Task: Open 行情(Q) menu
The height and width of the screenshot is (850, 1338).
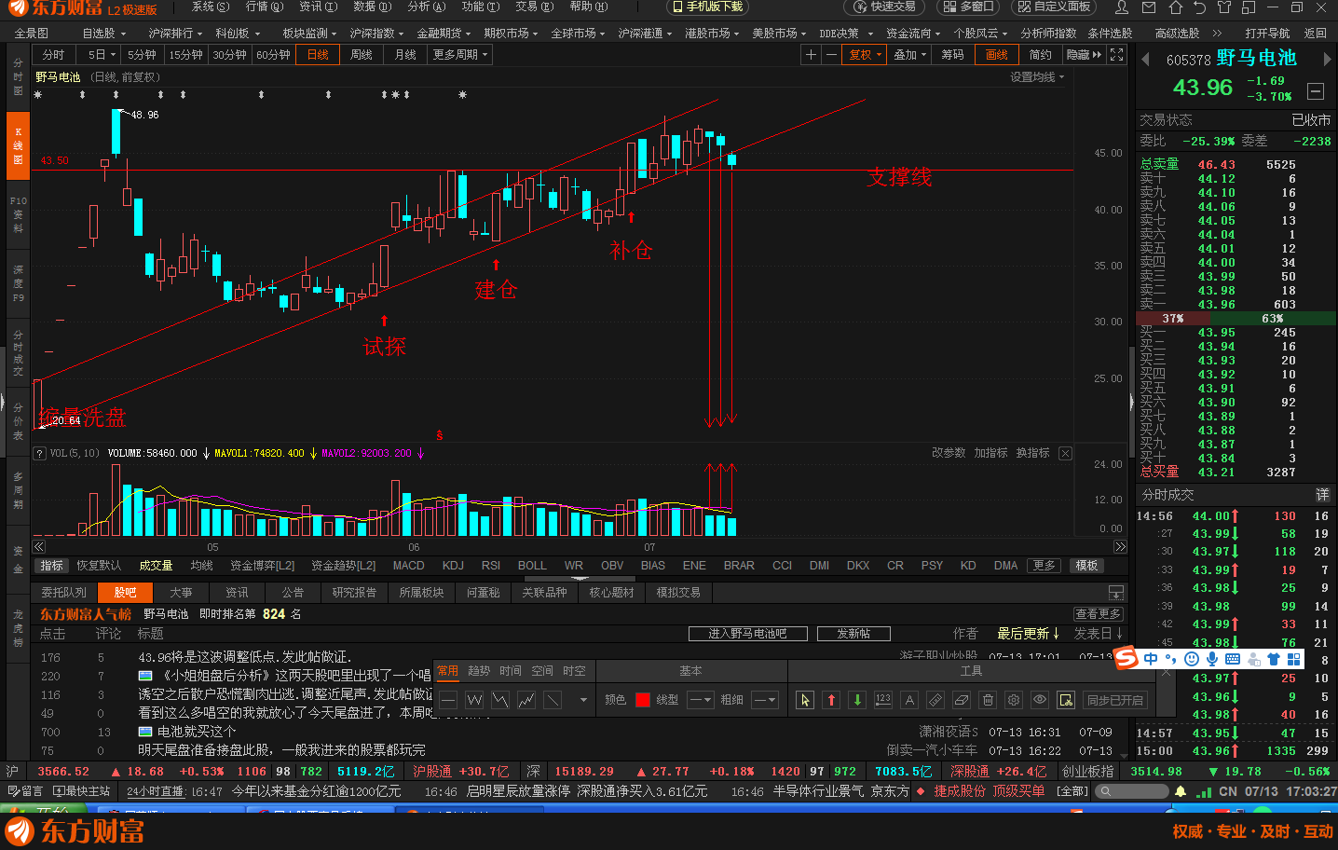Action: tap(265, 7)
